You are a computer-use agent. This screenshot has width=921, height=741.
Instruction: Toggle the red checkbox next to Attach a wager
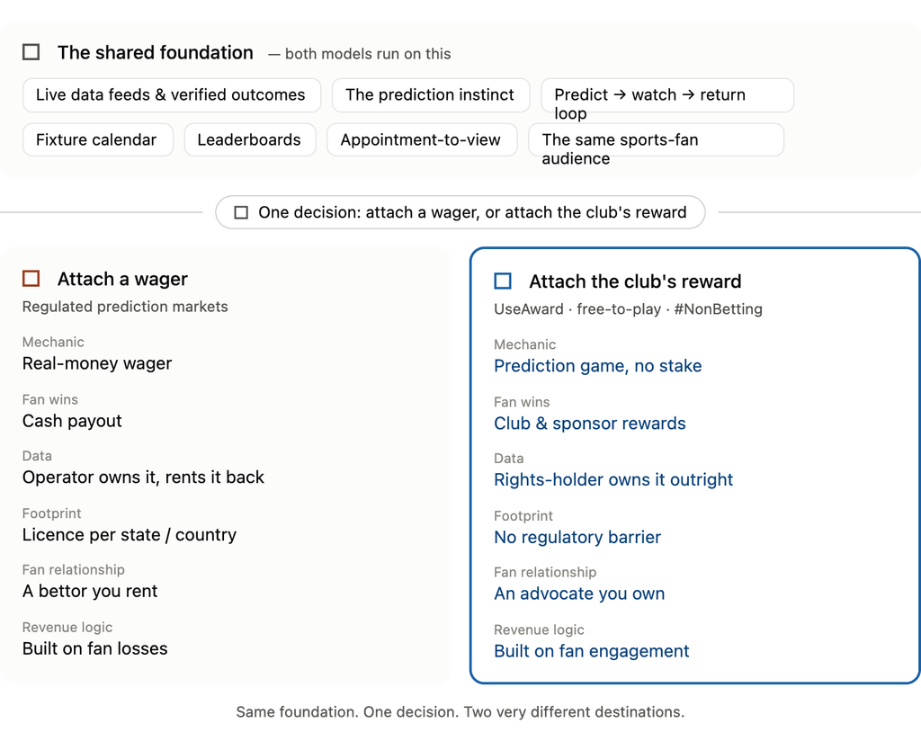point(31,278)
